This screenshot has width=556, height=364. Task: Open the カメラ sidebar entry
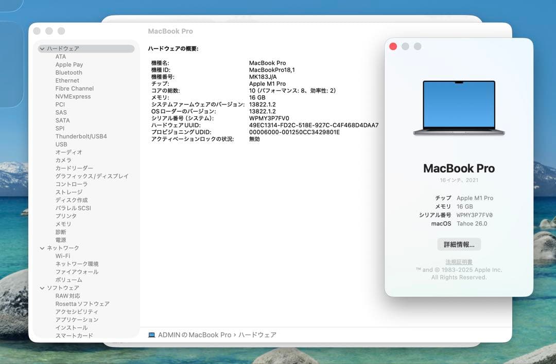(x=63, y=160)
